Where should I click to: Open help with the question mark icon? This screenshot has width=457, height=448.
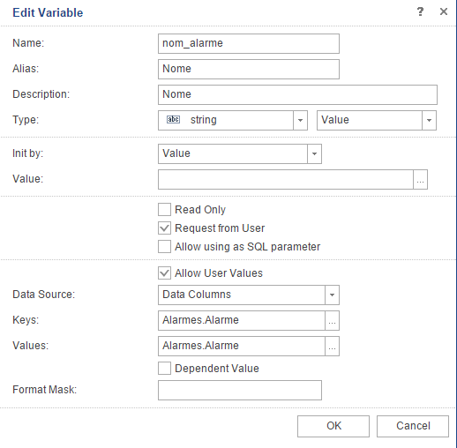pyautogui.click(x=420, y=11)
